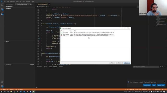Image resolution: width=167 pixels, height=93 pixels.
Task: Open Source Control view in activity bar
Action: coord(2,9)
